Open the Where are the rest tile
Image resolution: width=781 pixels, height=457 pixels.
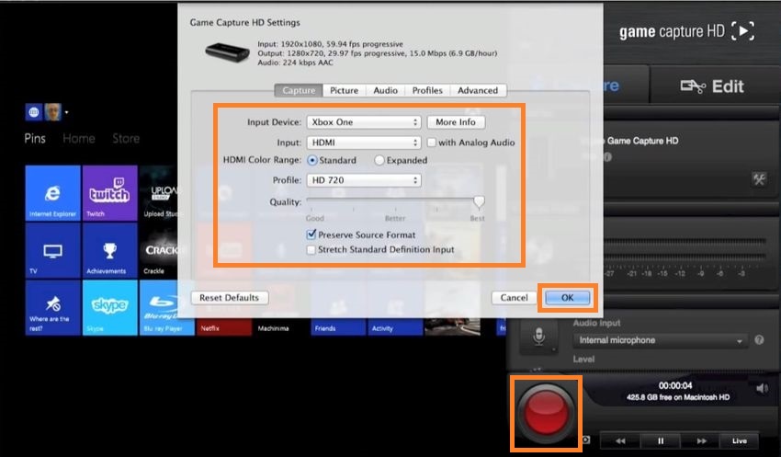click(x=52, y=307)
